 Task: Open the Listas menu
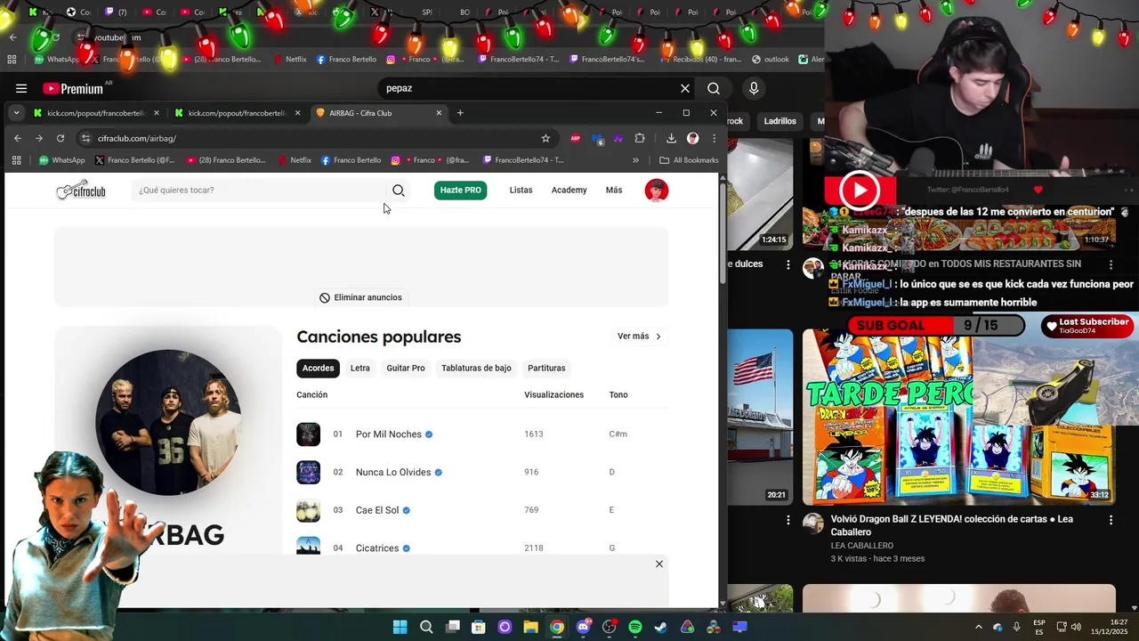tap(521, 190)
